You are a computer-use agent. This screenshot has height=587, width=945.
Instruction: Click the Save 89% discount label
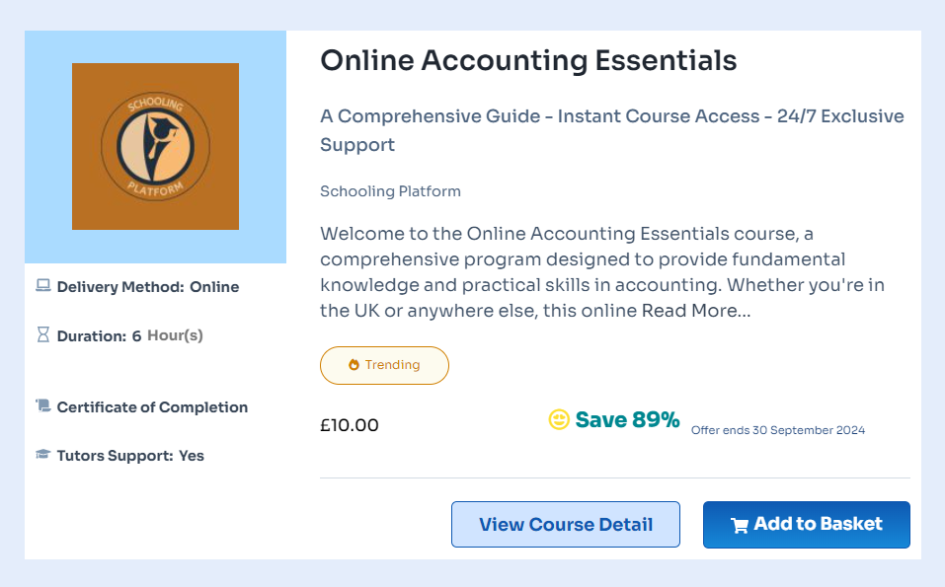627,420
